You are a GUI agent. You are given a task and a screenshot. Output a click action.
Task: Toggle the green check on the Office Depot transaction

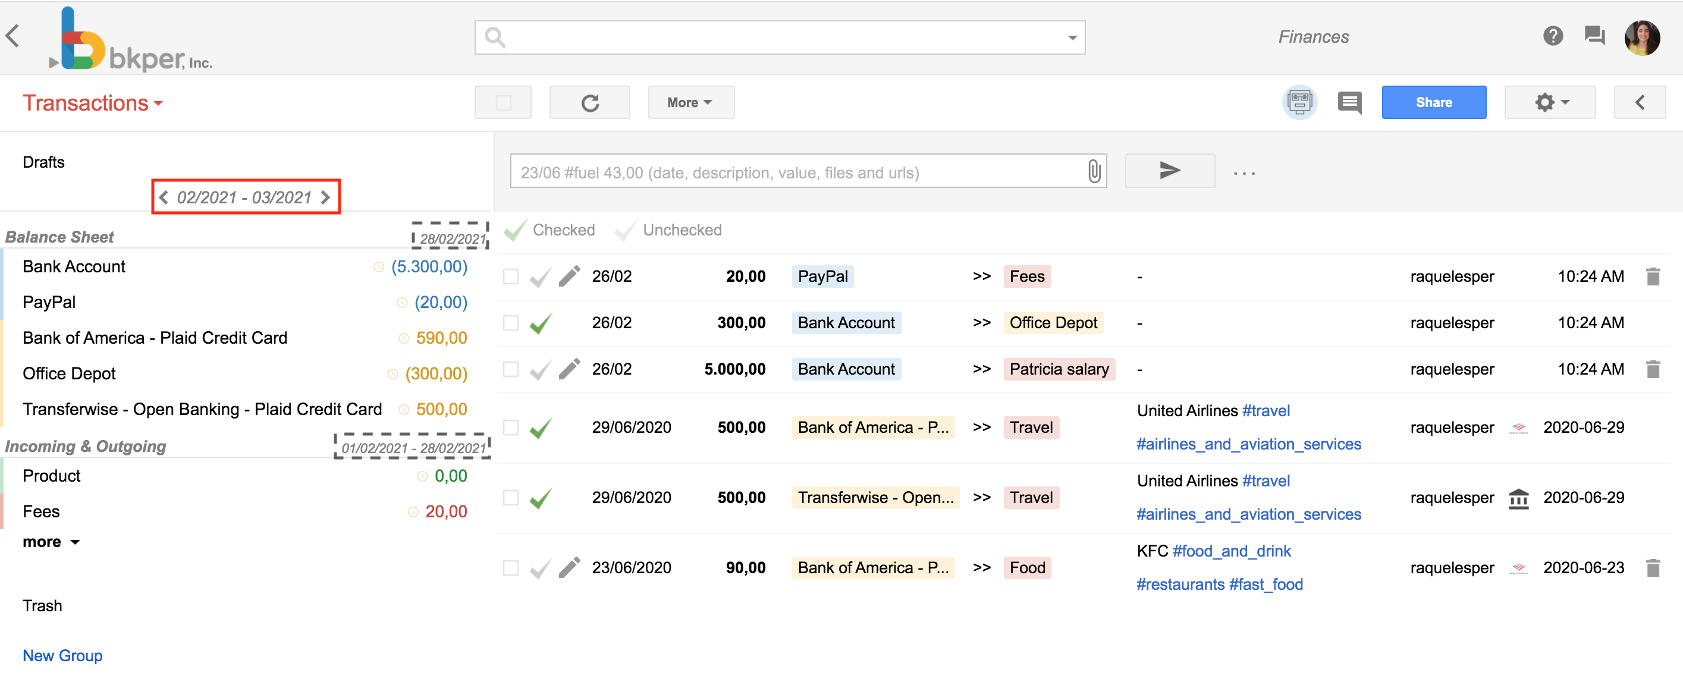pos(539,322)
